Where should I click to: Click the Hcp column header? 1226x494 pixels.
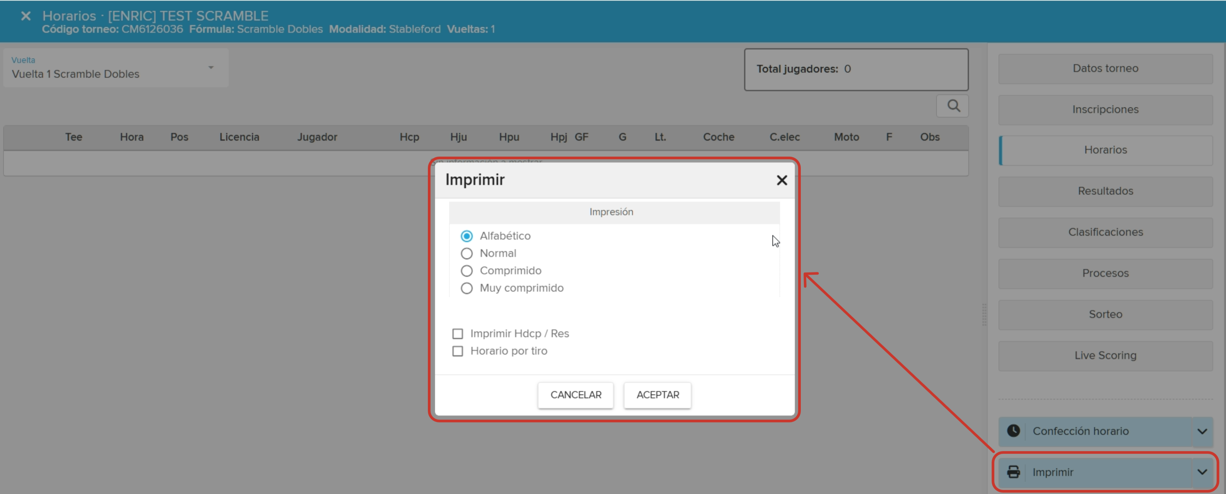[x=409, y=137]
